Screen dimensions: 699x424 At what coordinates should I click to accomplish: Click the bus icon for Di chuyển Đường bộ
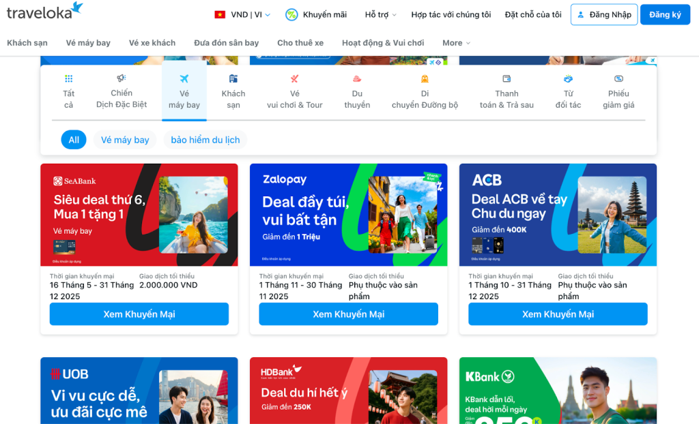425,79
